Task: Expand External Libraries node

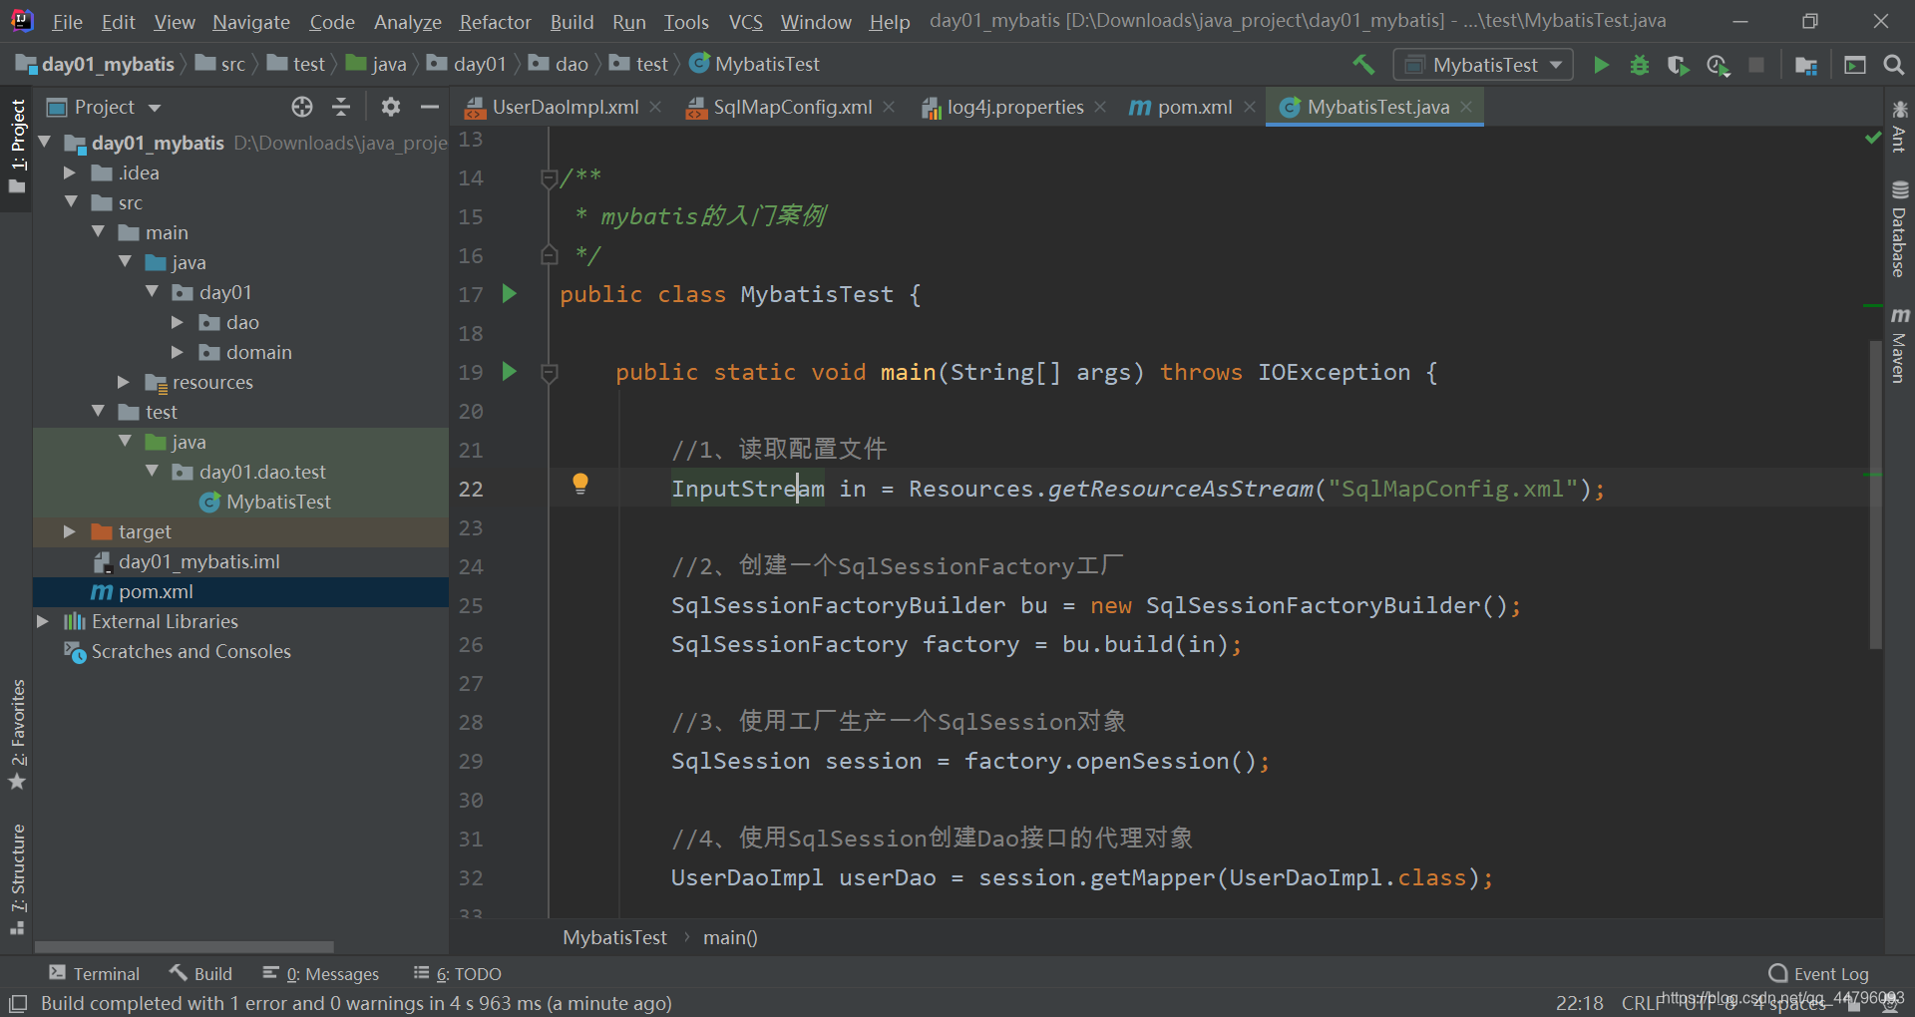Action: pyautogui.click(x=43, y=621)
